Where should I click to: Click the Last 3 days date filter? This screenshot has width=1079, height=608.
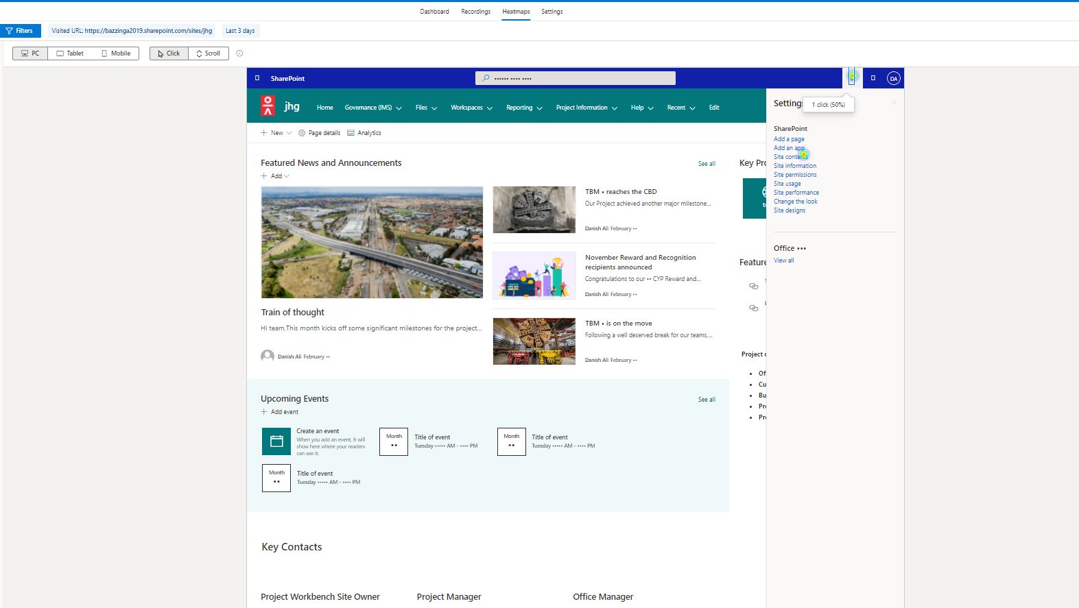(240, 31)
